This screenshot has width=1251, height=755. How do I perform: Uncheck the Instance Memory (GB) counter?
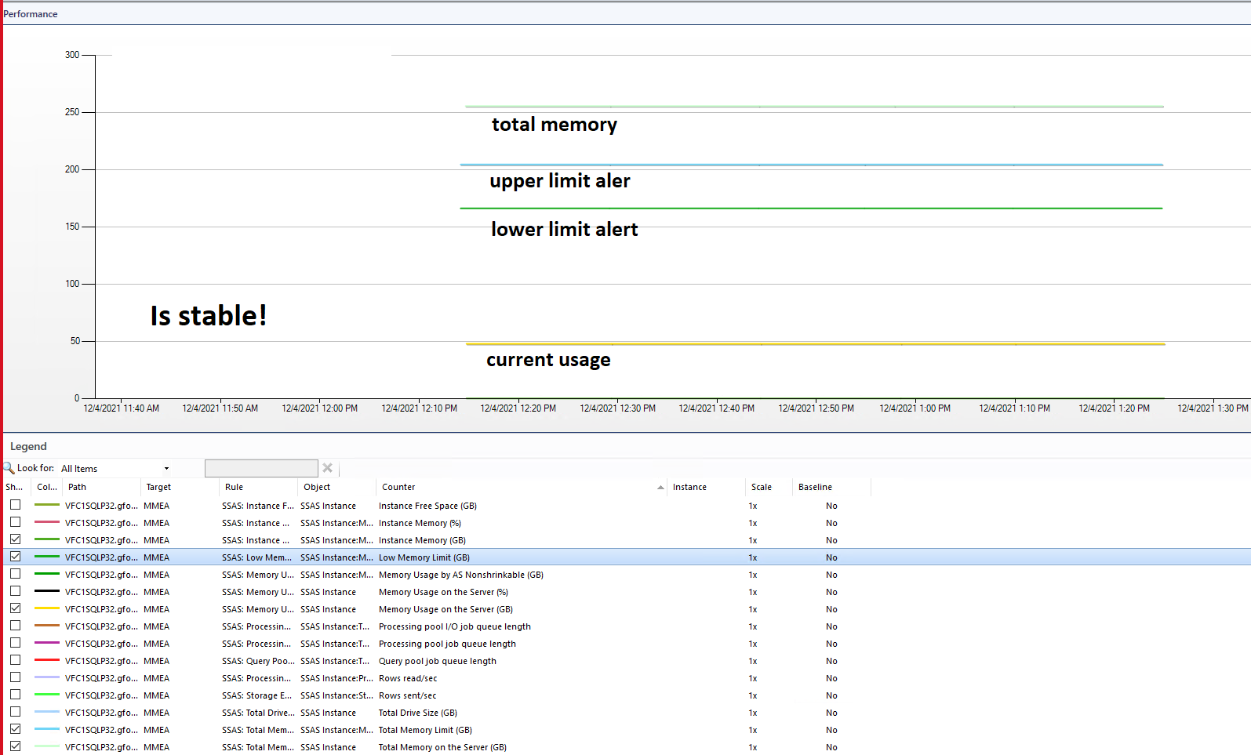(x=15, y=539)
